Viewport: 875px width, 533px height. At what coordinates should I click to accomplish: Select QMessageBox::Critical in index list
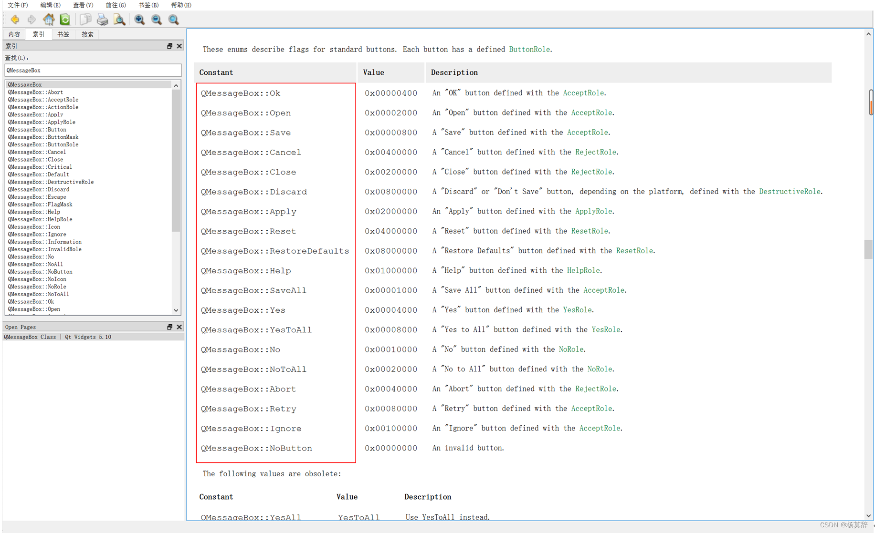[x=40, y=167]
